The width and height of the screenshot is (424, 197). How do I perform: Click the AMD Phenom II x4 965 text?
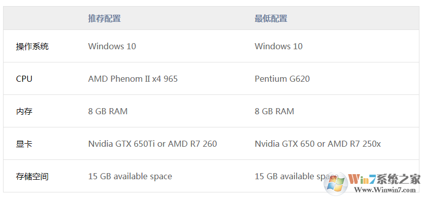(x=133, y=79)
